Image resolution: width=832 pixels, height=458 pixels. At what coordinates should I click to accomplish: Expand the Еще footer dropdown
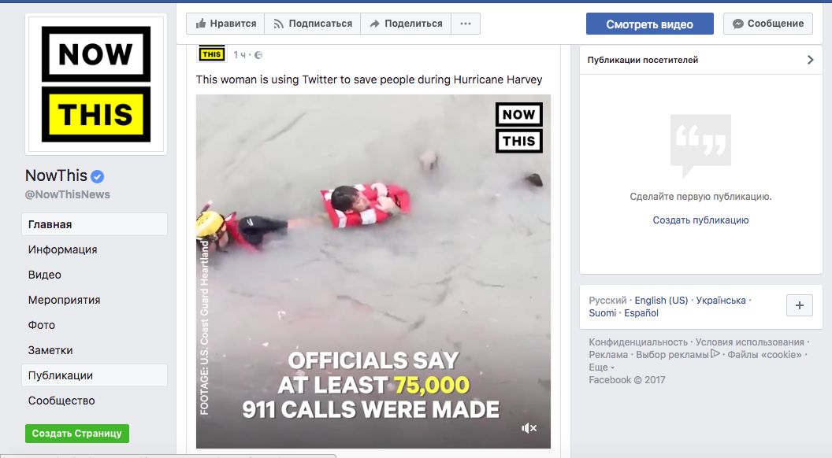tap(601, 368)
